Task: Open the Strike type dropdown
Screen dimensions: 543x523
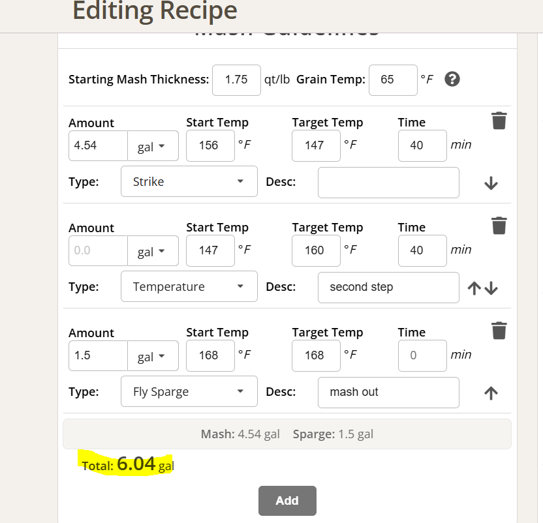Action: [189, 182]
